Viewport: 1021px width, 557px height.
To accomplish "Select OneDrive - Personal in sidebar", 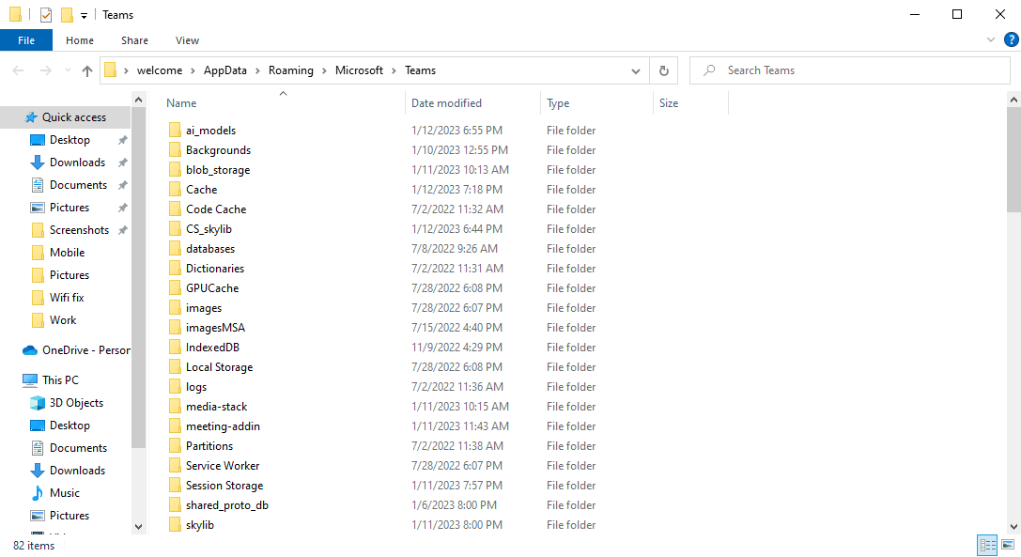I will click(76, 349).
